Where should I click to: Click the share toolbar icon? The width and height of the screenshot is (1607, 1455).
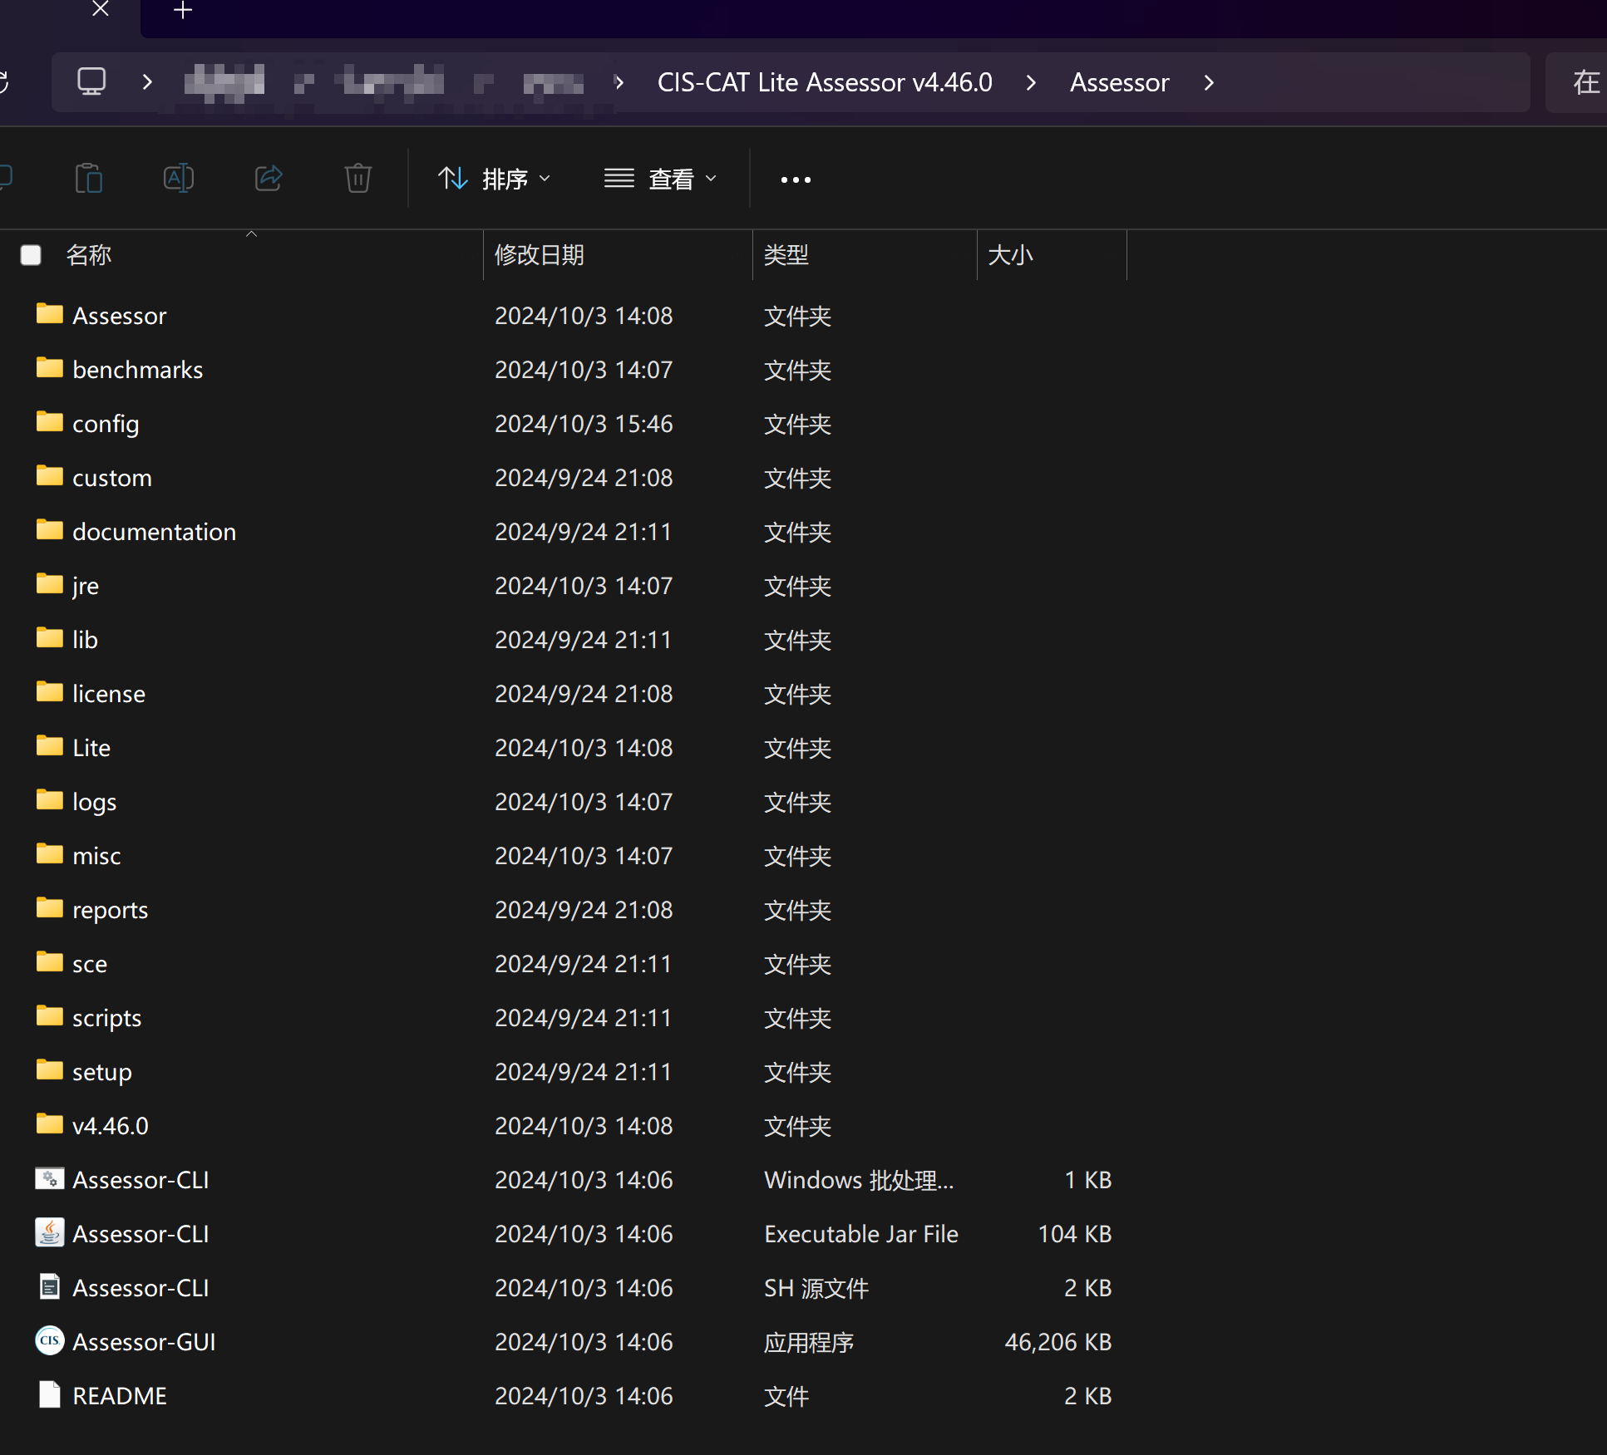[269, 179]
